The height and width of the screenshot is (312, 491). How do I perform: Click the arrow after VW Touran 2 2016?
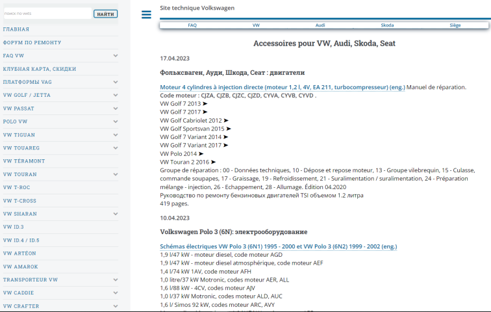click(x=213, y=162)
